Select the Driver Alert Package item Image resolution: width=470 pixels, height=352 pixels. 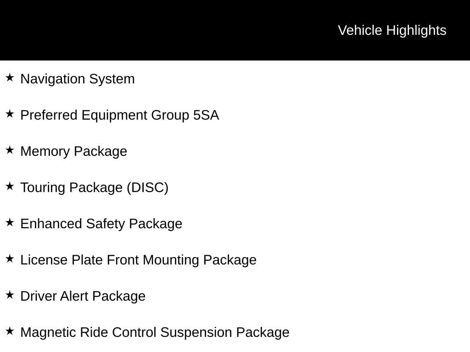click(83, 297)
